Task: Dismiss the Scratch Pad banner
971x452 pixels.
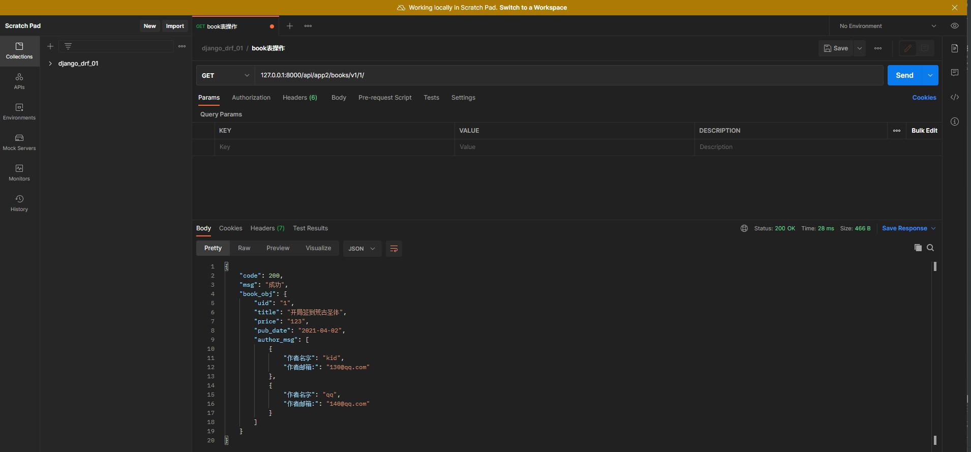Action: point(955,8)
